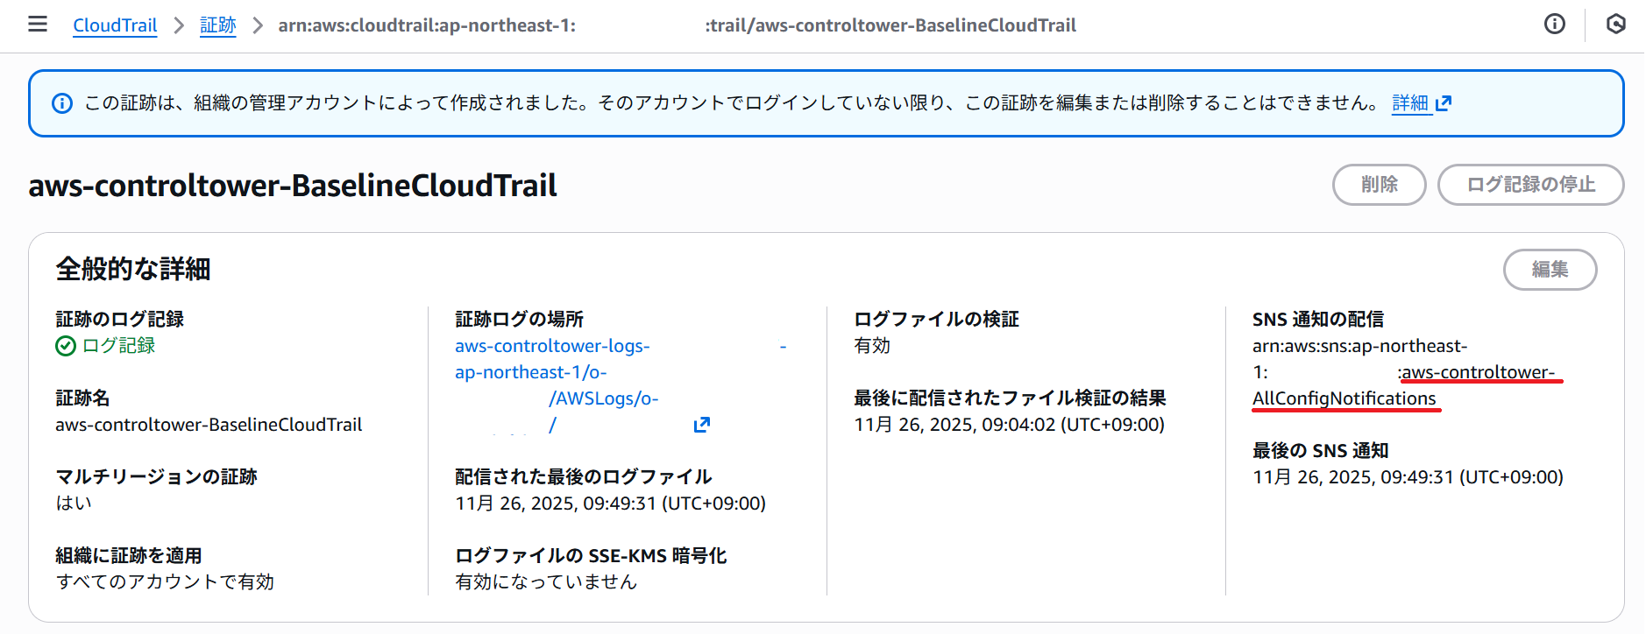Viewport: 1646px width, 634px height.
Task: Click the SNS topic aws-controltower-AllConfigNotifications text
Action: (x=1407, y=385)
